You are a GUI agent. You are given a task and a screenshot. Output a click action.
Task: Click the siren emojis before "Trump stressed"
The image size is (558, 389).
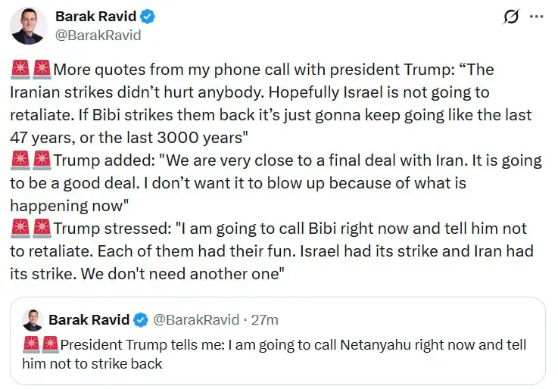point(31,229)
